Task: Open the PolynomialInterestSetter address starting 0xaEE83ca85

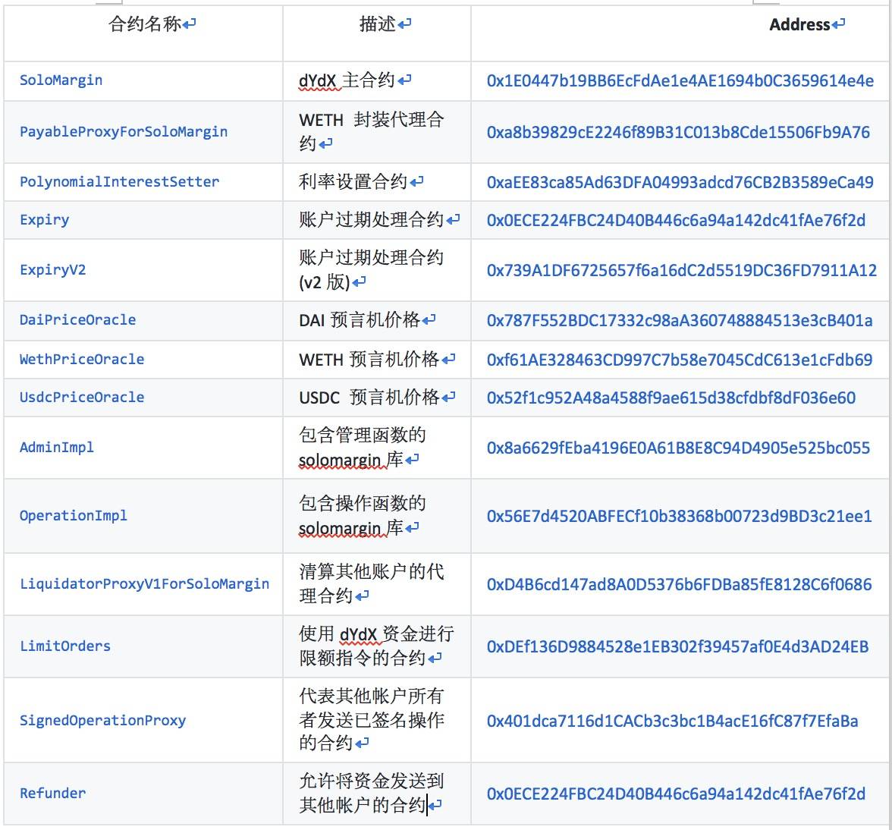Action: 680,183
